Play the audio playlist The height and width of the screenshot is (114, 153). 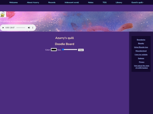[3, 28]
